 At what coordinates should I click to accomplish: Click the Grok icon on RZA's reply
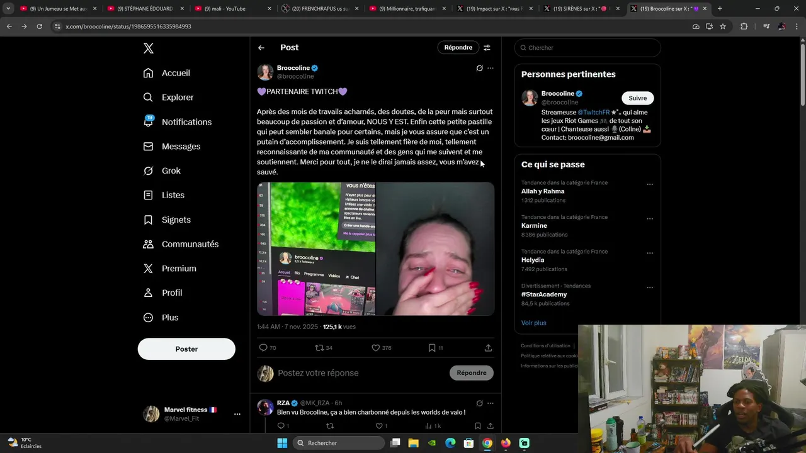tap(479, 403)
